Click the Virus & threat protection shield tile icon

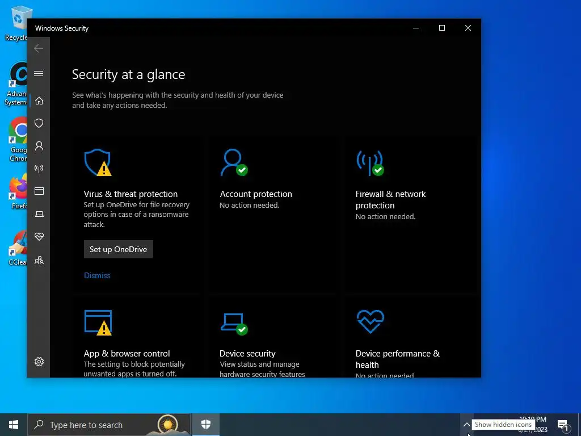[x=98, y=162]
